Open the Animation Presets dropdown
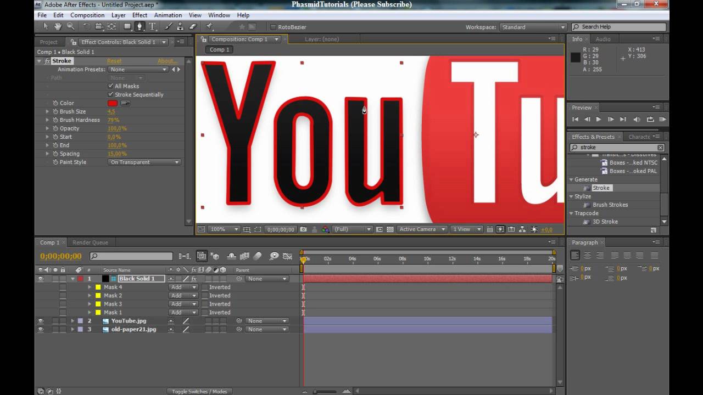The width and height of the screenshot is (703, 395). point(138,70)
